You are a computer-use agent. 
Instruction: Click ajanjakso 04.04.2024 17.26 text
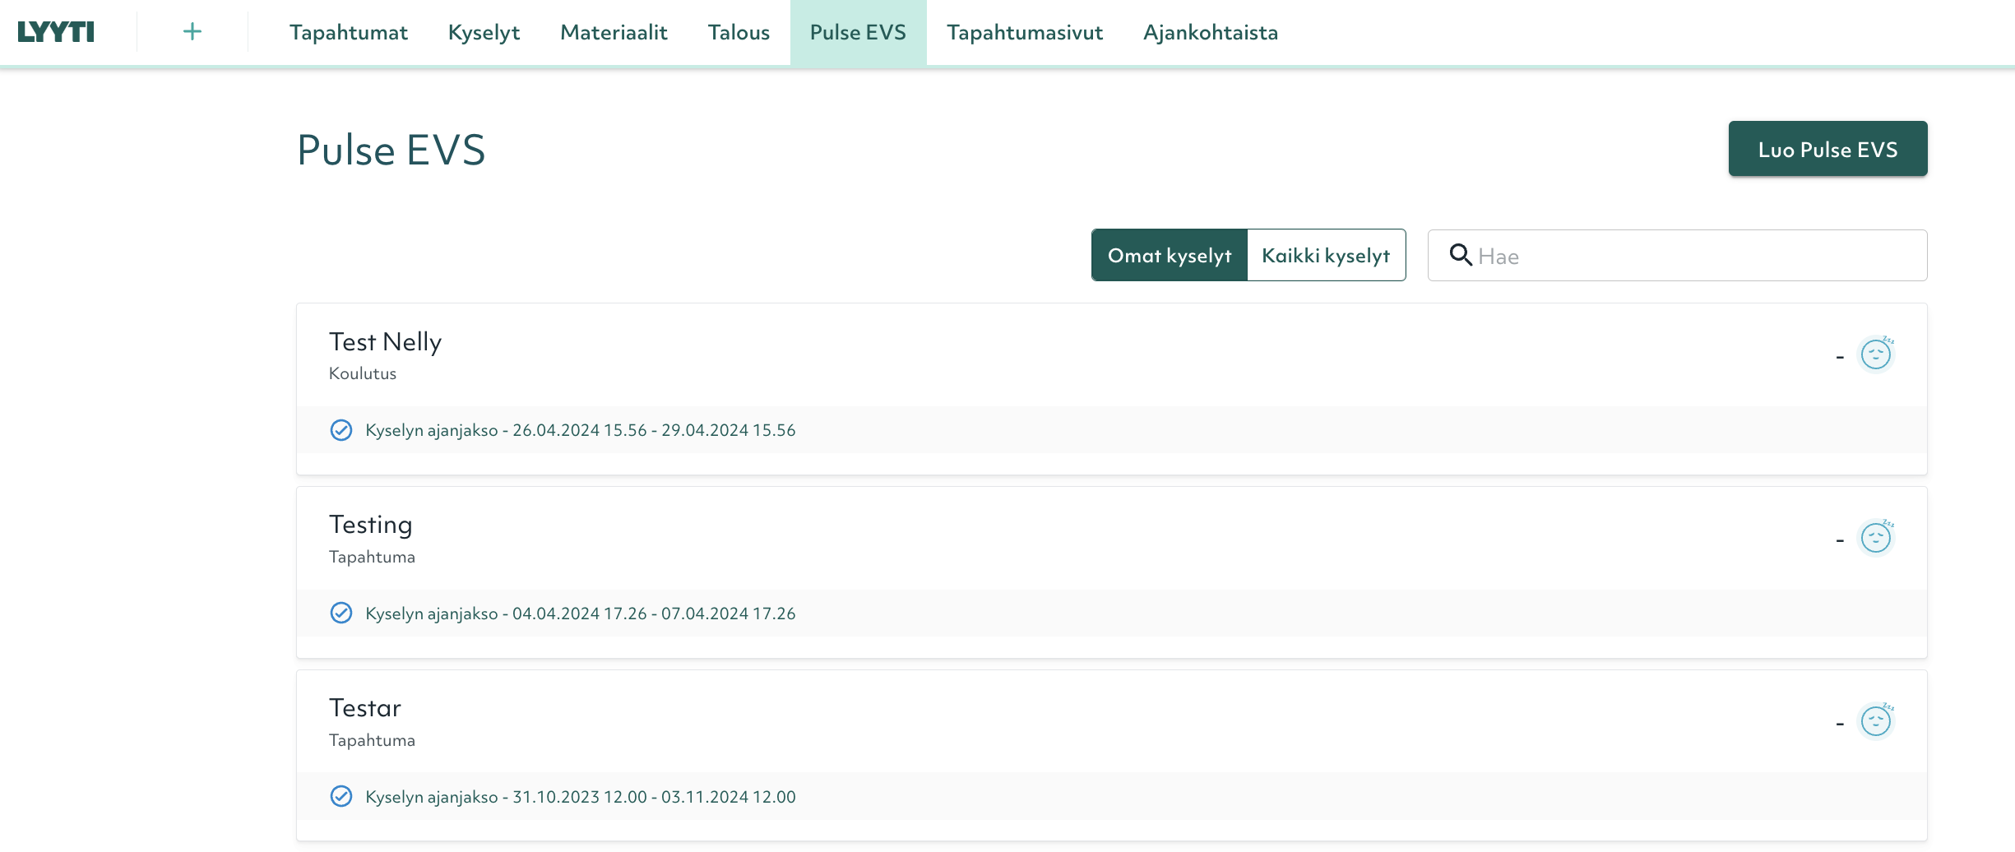581,614
